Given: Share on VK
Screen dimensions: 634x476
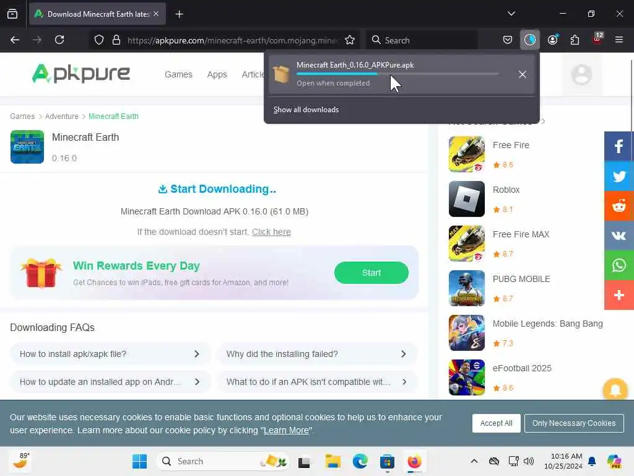Looking at the screenshot, I should click(619, 236).
